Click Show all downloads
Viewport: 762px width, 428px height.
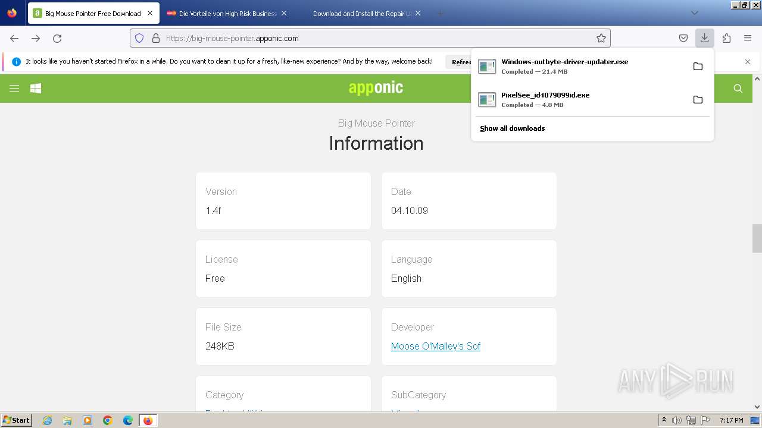pyautogui.click(x=513, y=128)
